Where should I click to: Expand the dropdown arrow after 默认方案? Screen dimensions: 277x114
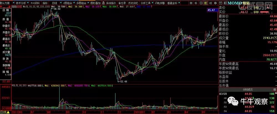tap(14, 3)
